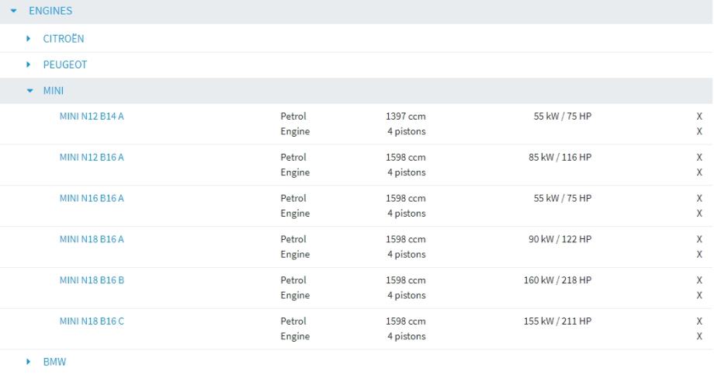This screenshot has height=375, width=714.
Task: Click the top X on N12 B14 A row
Action: (699, 116)
